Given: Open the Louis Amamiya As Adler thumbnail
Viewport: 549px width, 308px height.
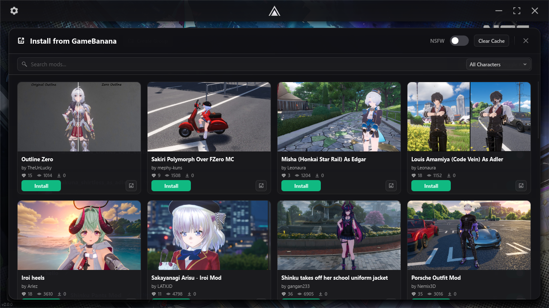Looking at the screenshot, I should coord(469,117).
